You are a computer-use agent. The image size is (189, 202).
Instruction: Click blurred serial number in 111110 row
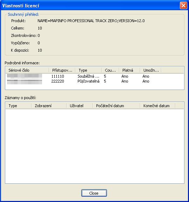[x=25, y=76]
